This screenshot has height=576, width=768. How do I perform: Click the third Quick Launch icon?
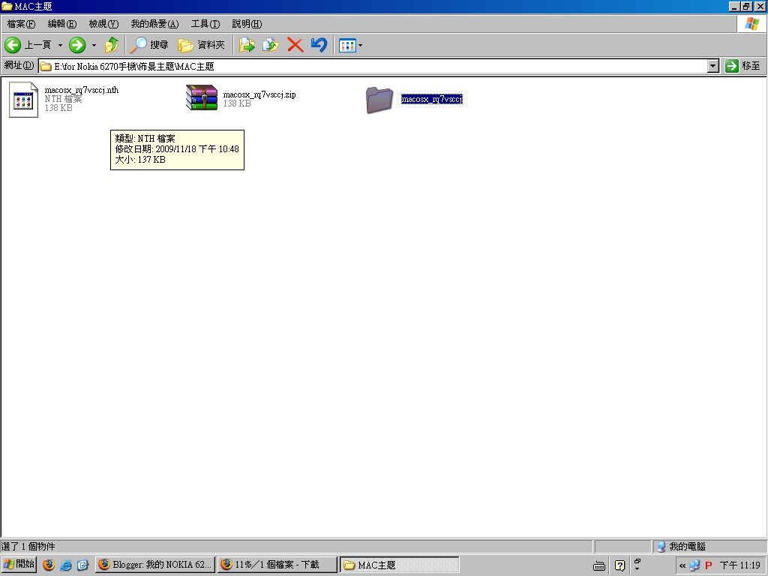[82, 565]
